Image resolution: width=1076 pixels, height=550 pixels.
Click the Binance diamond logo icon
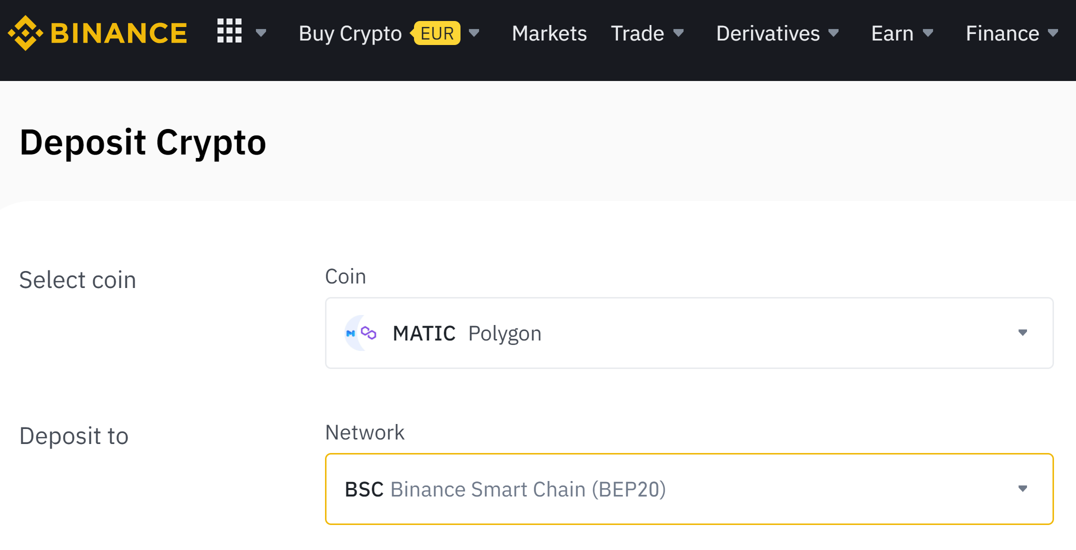25,33
